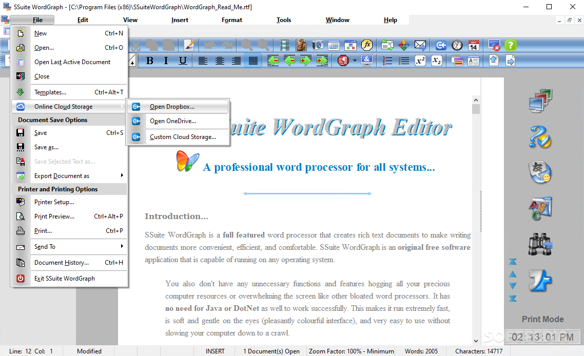
Task: Expand the Export Document as submenu
Action: [69, 176]
